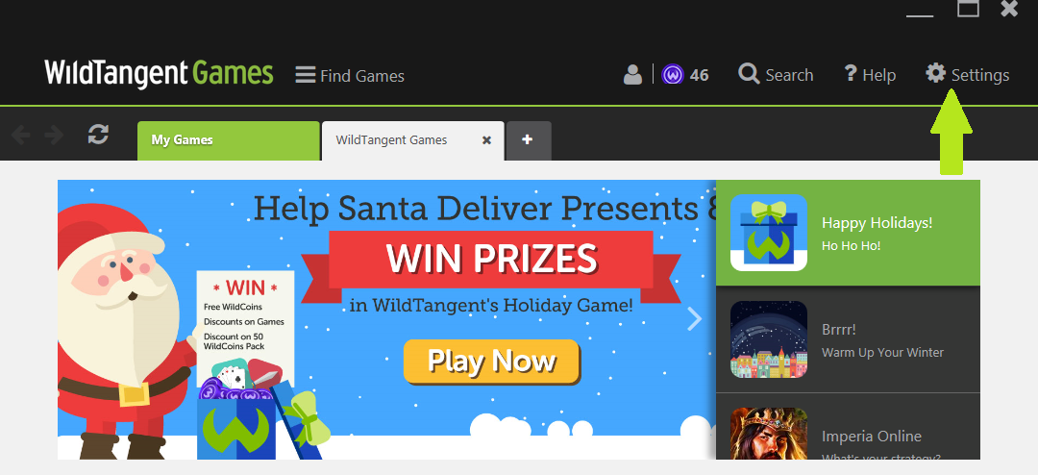Open the Settings gear icon

pyautogui.click(x=935, y=73)
